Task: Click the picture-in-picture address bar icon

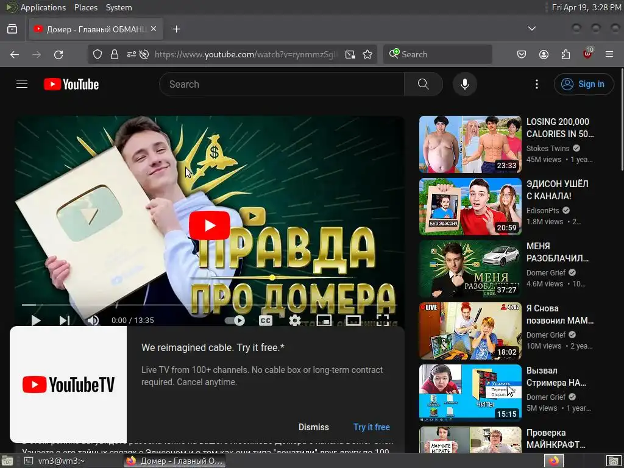Action: [350, 54]
